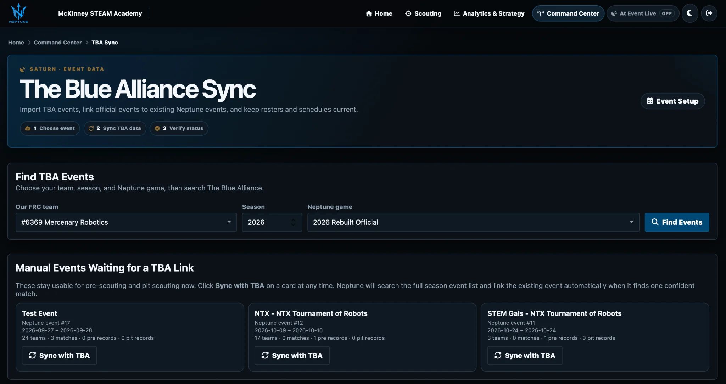Click the logout arrow icon

709,13
